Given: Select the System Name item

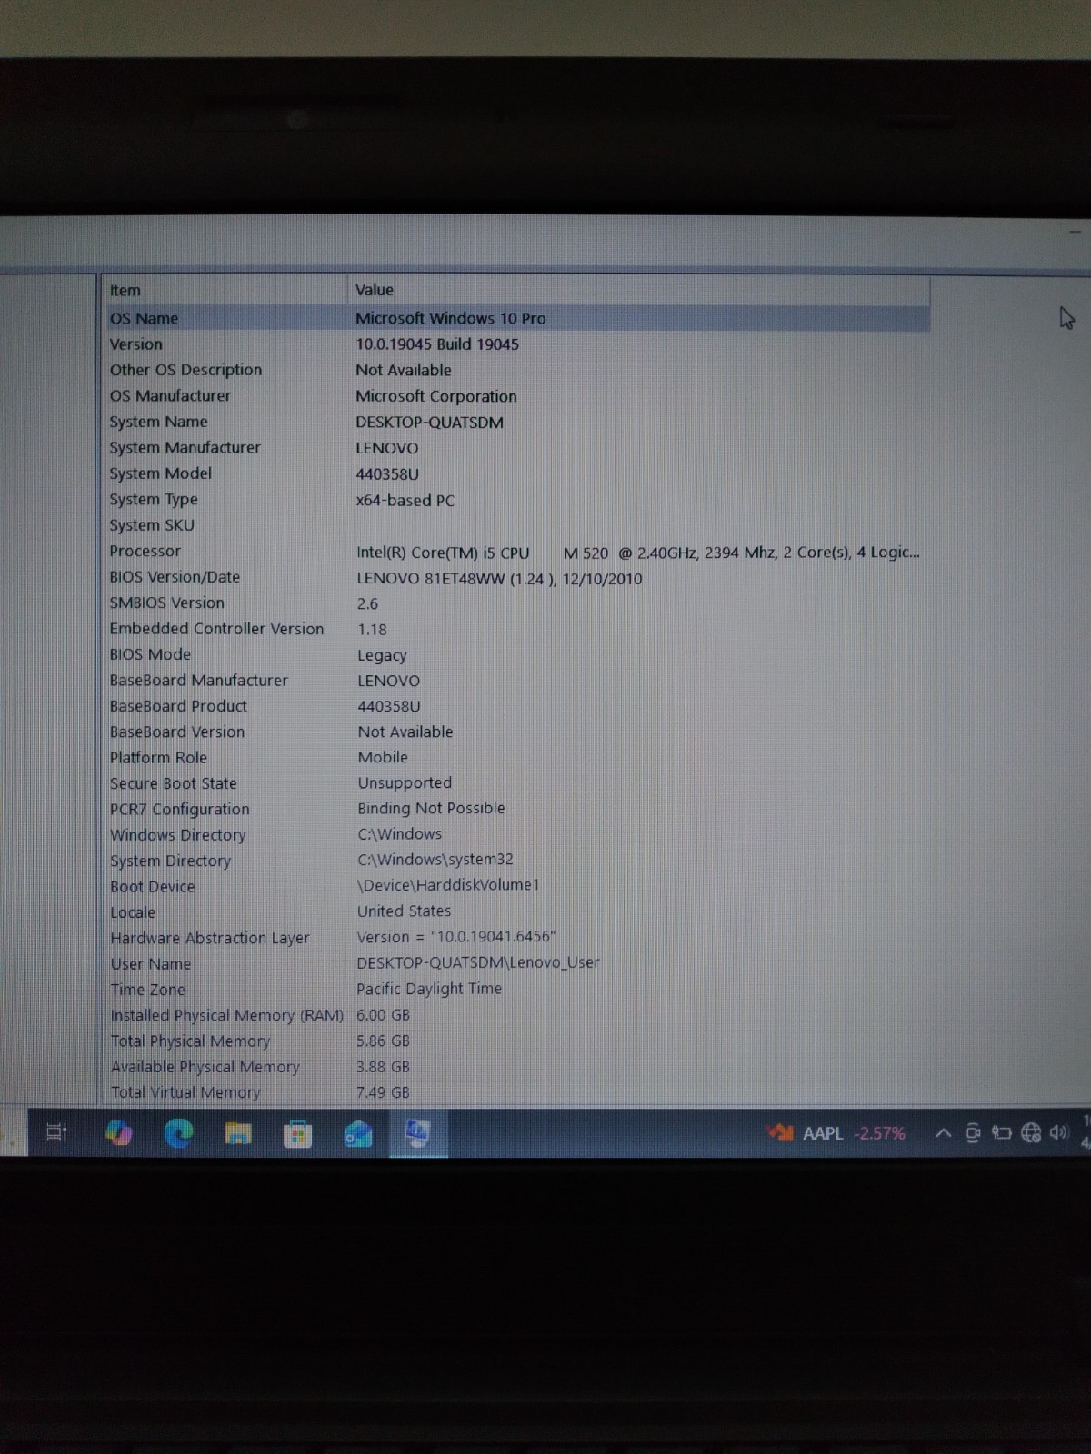Looking at the screenshot, I should tap(158, 422).
